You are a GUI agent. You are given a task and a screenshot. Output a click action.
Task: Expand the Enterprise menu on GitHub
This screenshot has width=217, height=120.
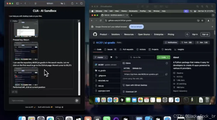click(159, 34)
